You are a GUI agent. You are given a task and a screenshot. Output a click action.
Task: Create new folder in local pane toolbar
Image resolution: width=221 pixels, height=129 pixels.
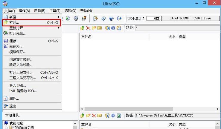pos(88,116)
